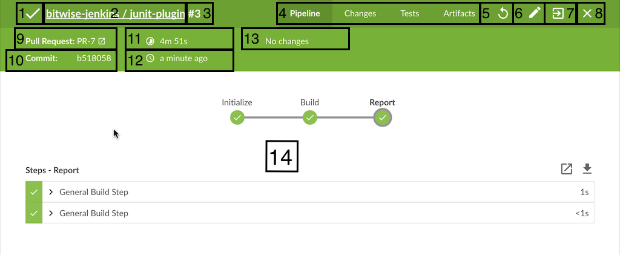This screenshot has width=620, height=255.
Task: Click the go to classic Jenkins icon
Action: [558, 13]
